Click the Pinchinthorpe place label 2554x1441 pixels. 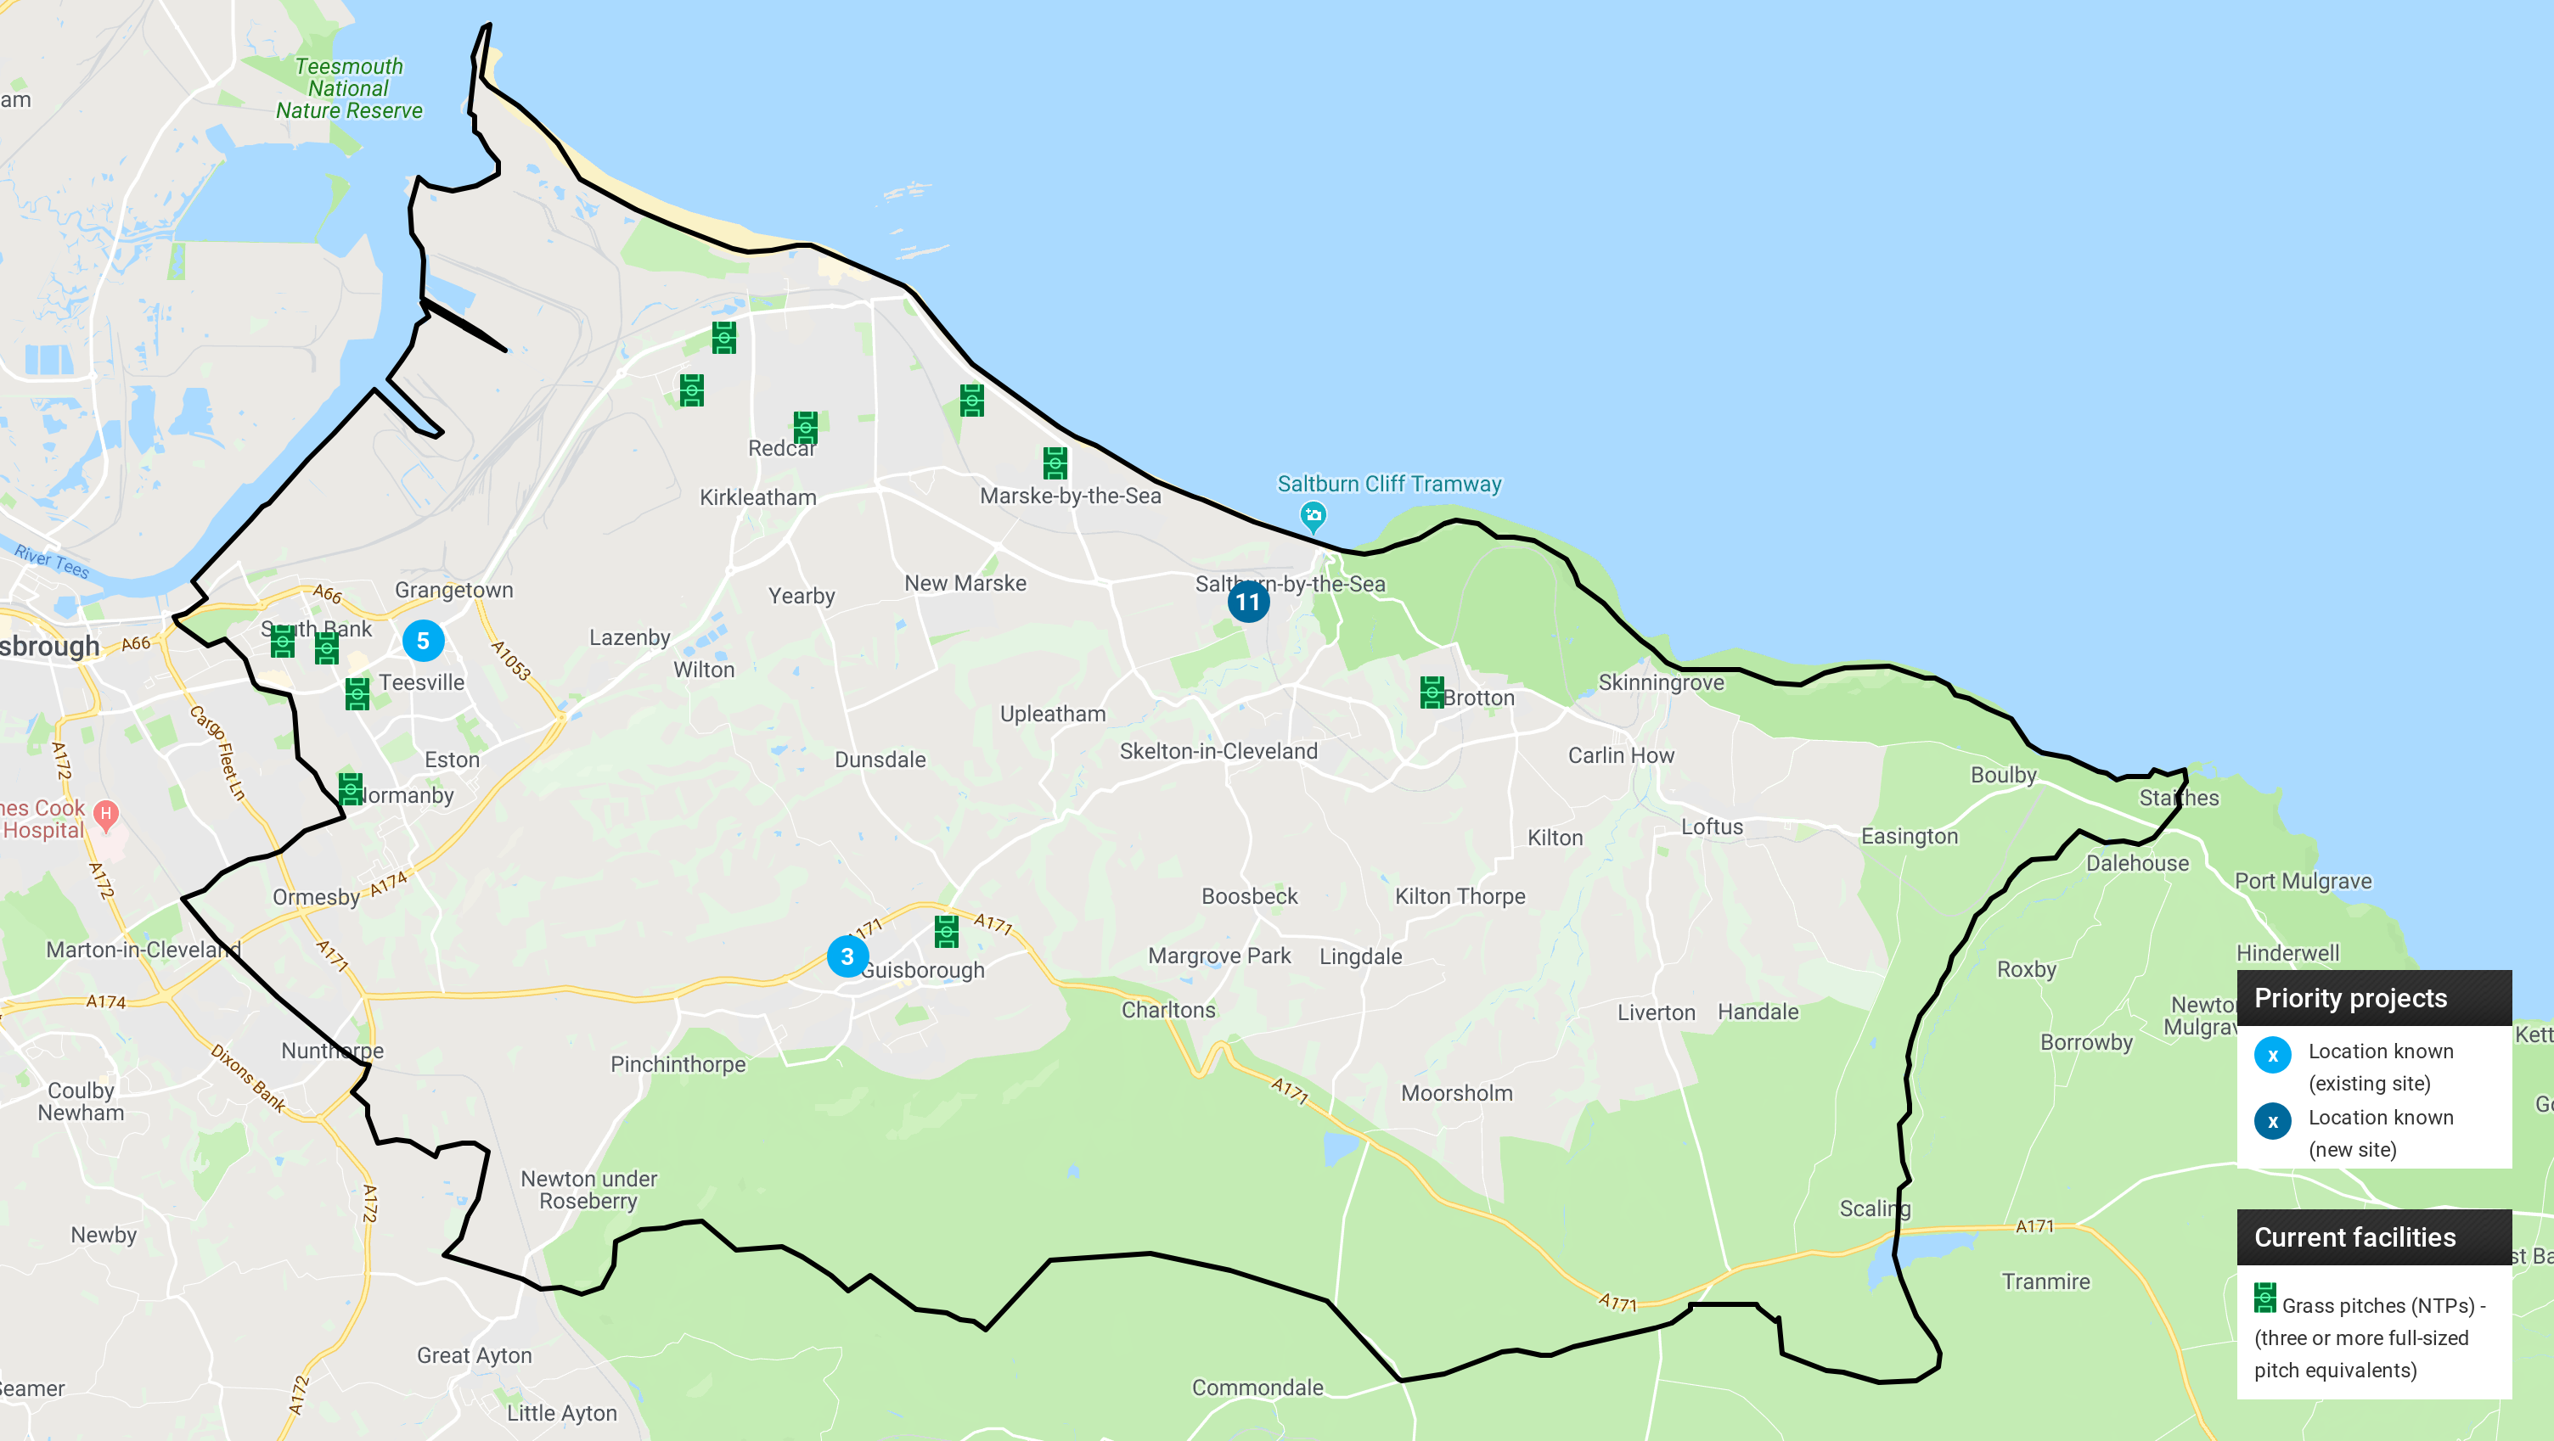678,1064
